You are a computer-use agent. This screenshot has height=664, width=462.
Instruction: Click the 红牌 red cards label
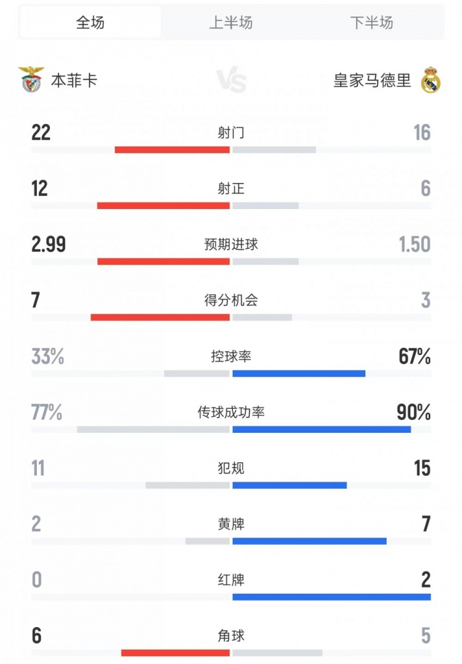point(231,580)
